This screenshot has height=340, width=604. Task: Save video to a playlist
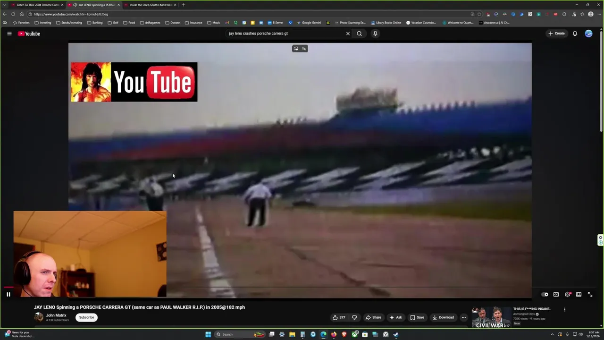point(417,317)
